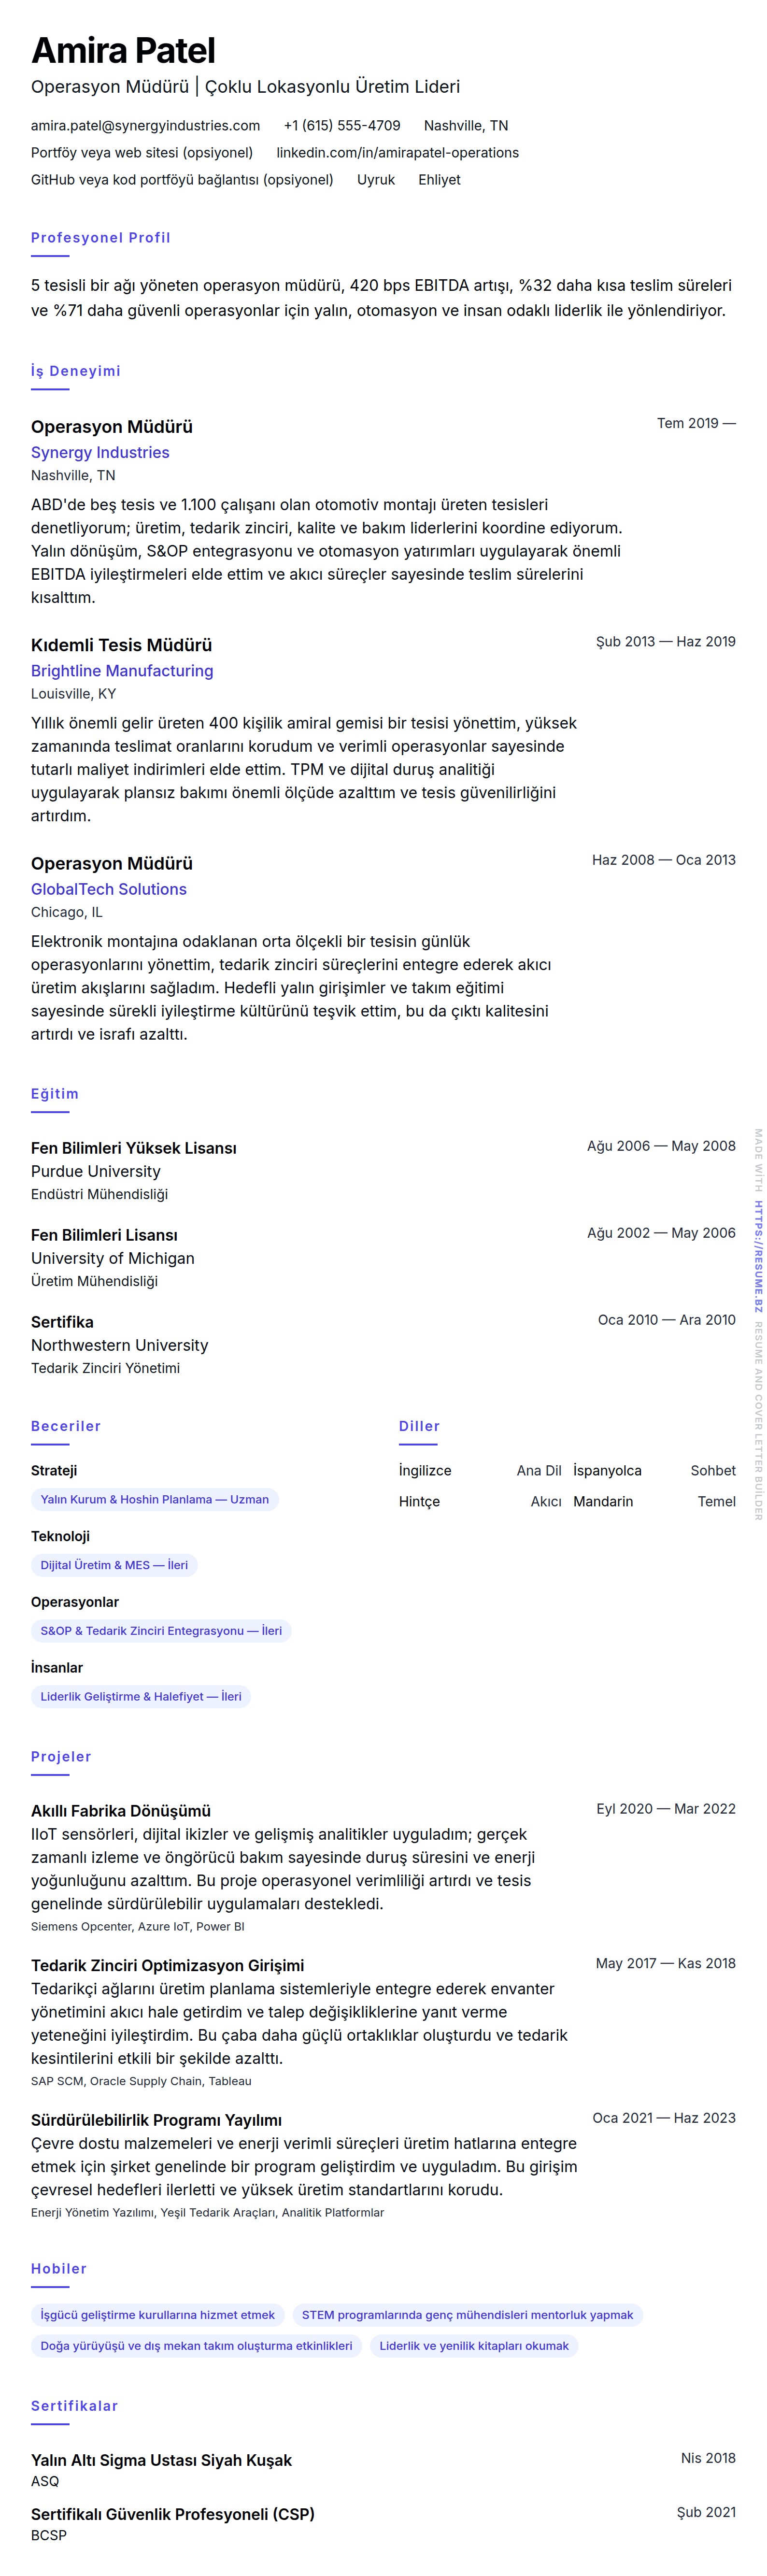Select the Liderlik ve yenilik kitapları okumak tag
The height and width of the screenshot is (2576, 767).
[x=474, y=2346]
